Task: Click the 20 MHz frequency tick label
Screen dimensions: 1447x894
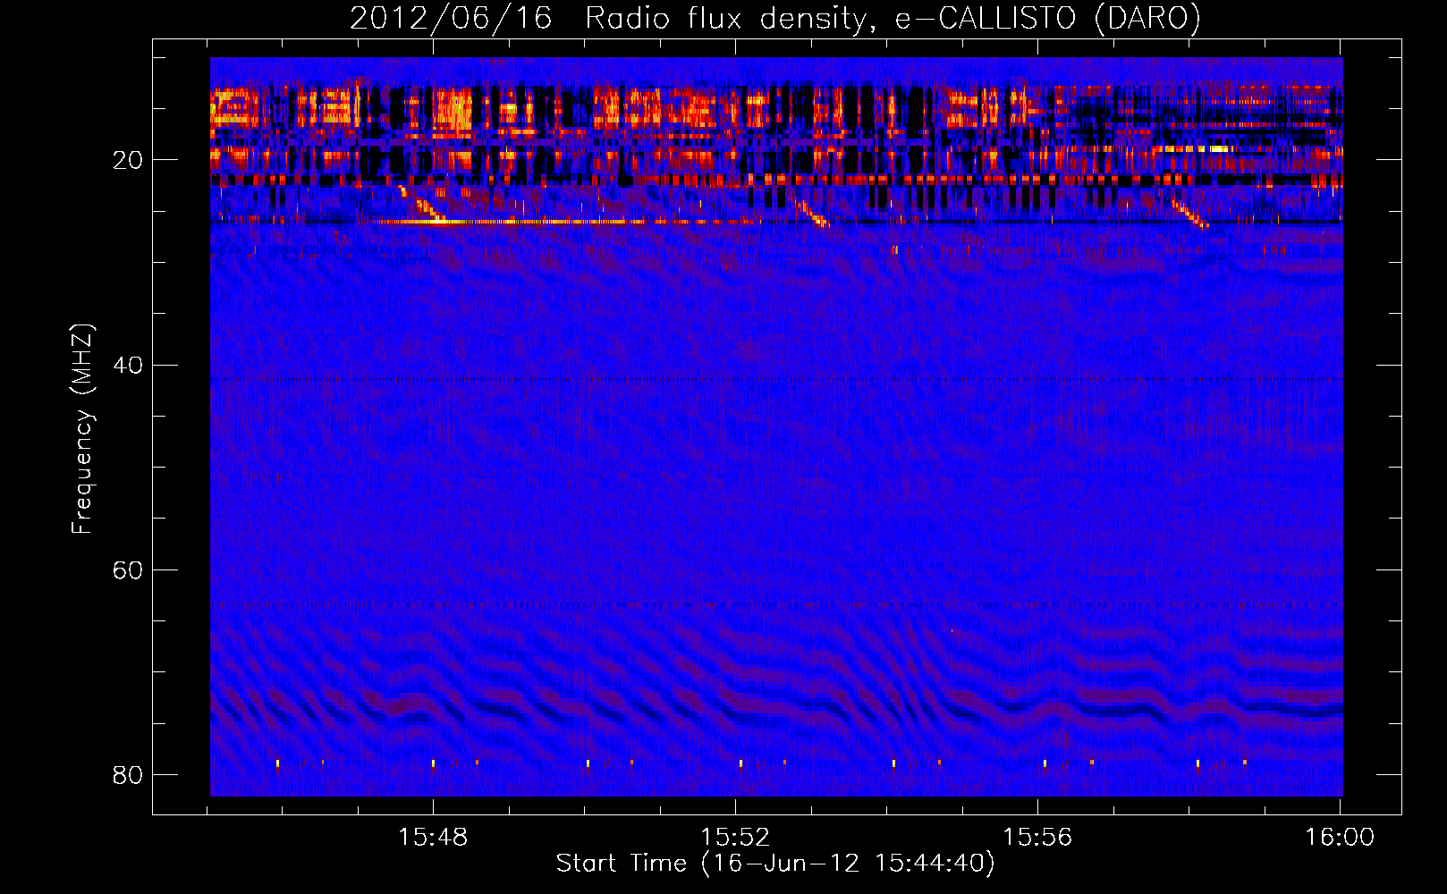Action: 128,160
